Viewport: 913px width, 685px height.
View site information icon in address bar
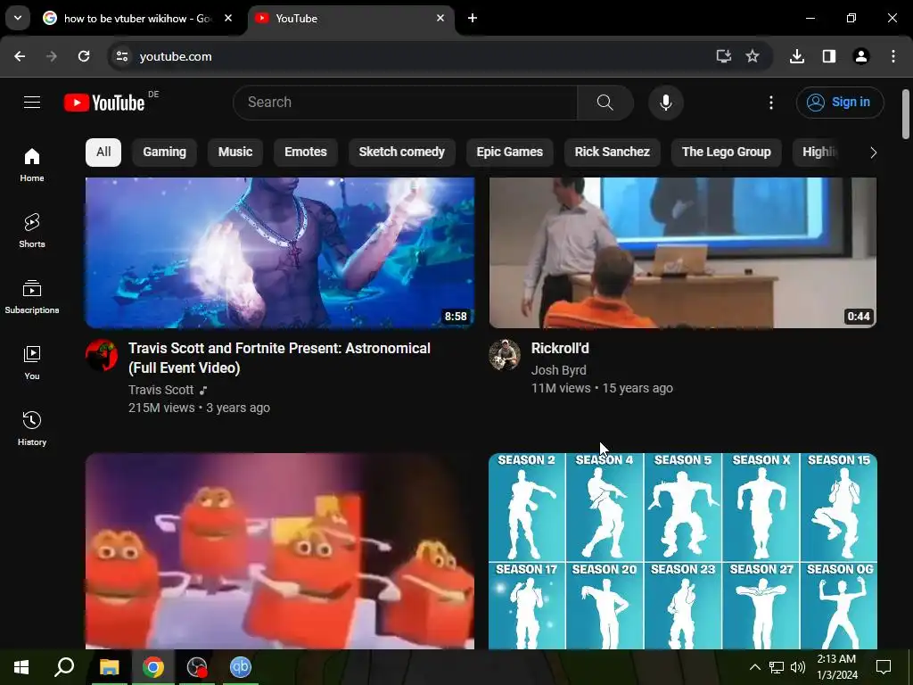[x=121, y=56]
